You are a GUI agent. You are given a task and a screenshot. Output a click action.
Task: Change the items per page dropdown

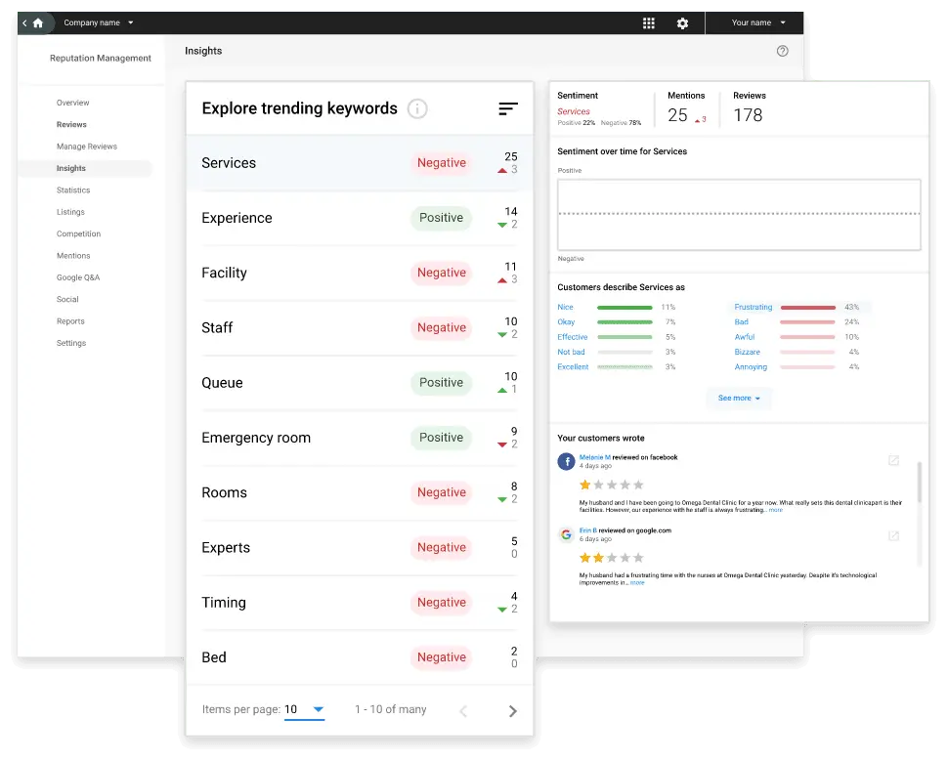[x=304, y=710]
